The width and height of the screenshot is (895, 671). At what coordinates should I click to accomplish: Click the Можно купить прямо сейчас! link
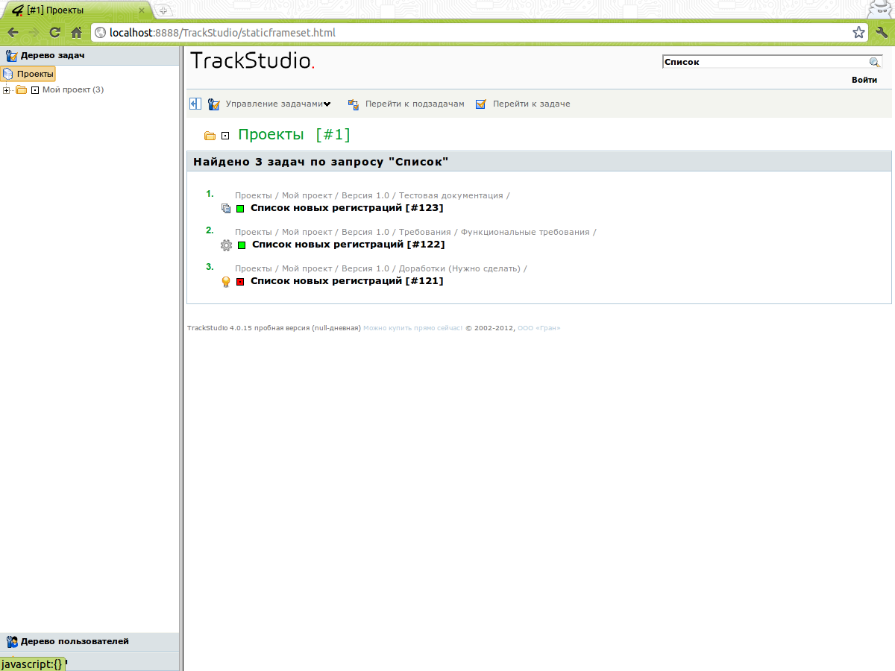412,328
